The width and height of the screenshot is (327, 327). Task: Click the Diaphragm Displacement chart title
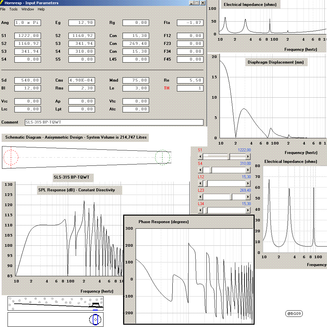point(276,62)
